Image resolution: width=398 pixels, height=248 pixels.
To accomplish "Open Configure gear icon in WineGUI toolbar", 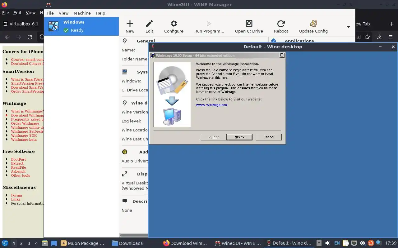I will pyautogui.click(x=174, y=24).
